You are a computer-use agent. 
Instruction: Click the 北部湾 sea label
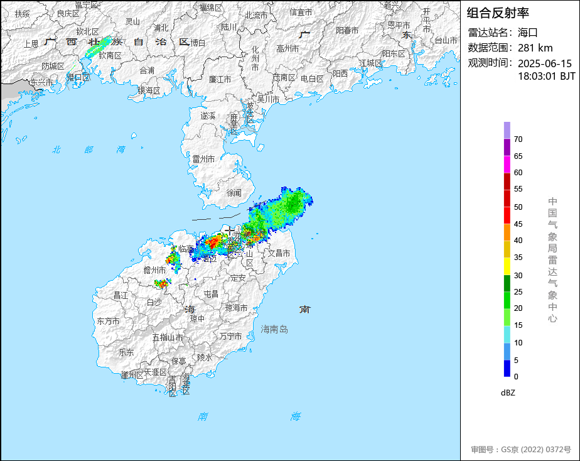click(x=89, y=149)
